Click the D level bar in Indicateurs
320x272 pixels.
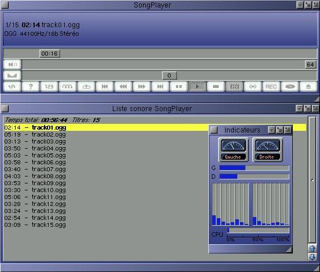(x=254, y=177)
